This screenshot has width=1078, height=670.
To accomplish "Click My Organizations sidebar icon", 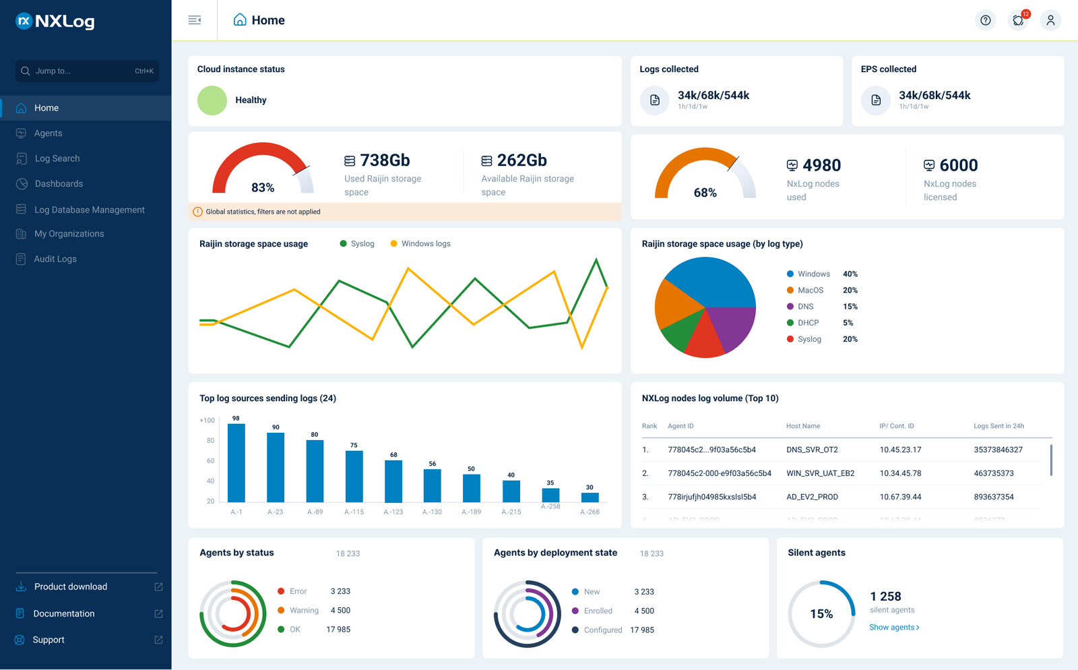I will point(21,234).
